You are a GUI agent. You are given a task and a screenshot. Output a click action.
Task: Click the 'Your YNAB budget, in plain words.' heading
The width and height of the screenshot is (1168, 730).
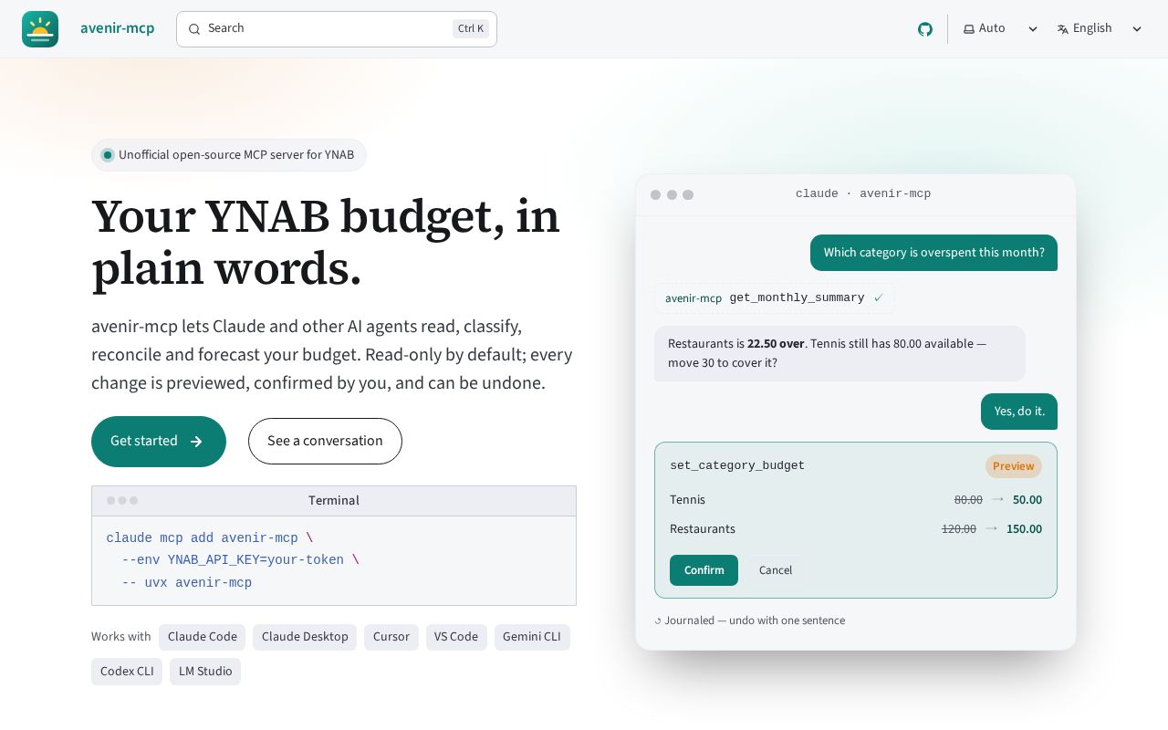(x=326, y=243)
